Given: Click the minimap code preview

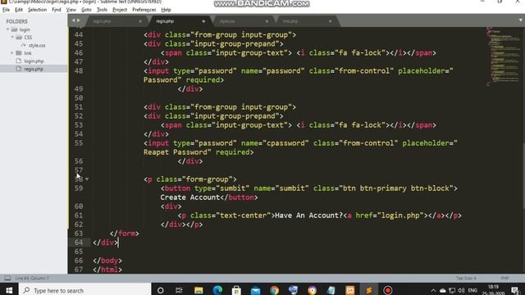Looking at the screenshot, I should pos(504,57).
